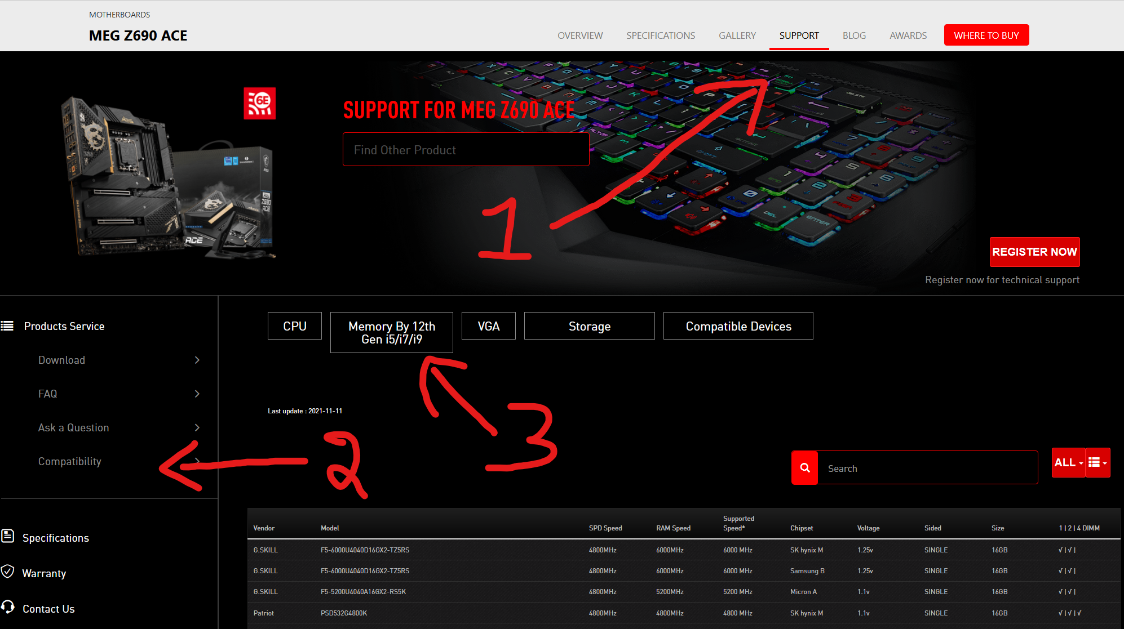Click model F5-5200U4040A16GX2-RS5K
The height and width of the screenshot is (629, 1124).
[363, 592]
